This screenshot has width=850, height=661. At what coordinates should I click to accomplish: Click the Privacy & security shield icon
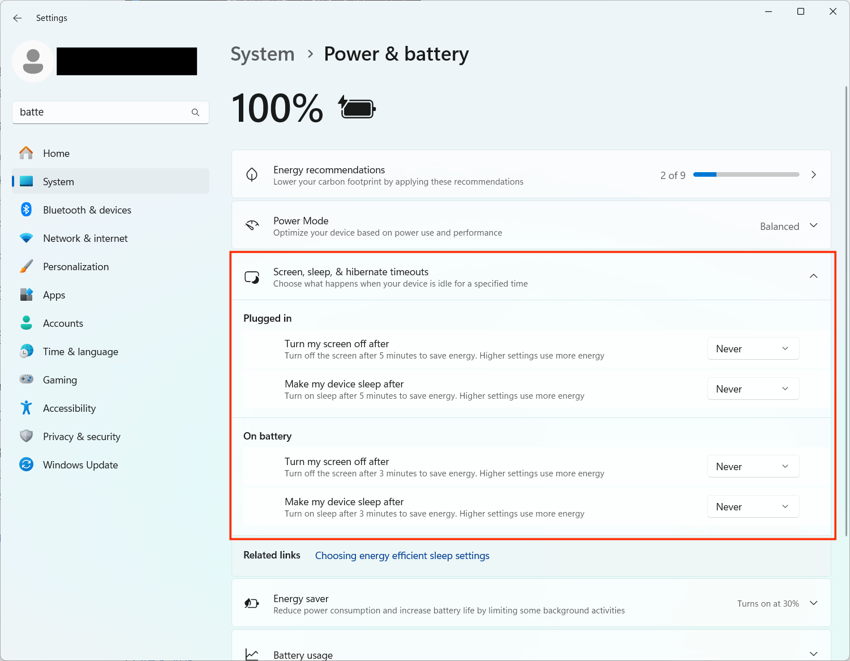tap(26, 436)
